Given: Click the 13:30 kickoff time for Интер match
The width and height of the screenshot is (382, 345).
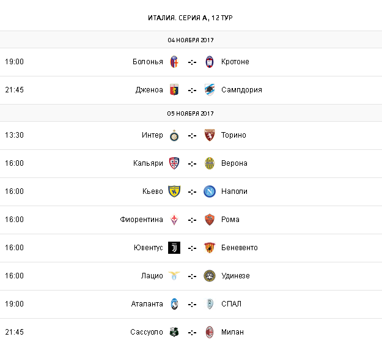Looking at the screenshot, I should (x=14, y=135).
